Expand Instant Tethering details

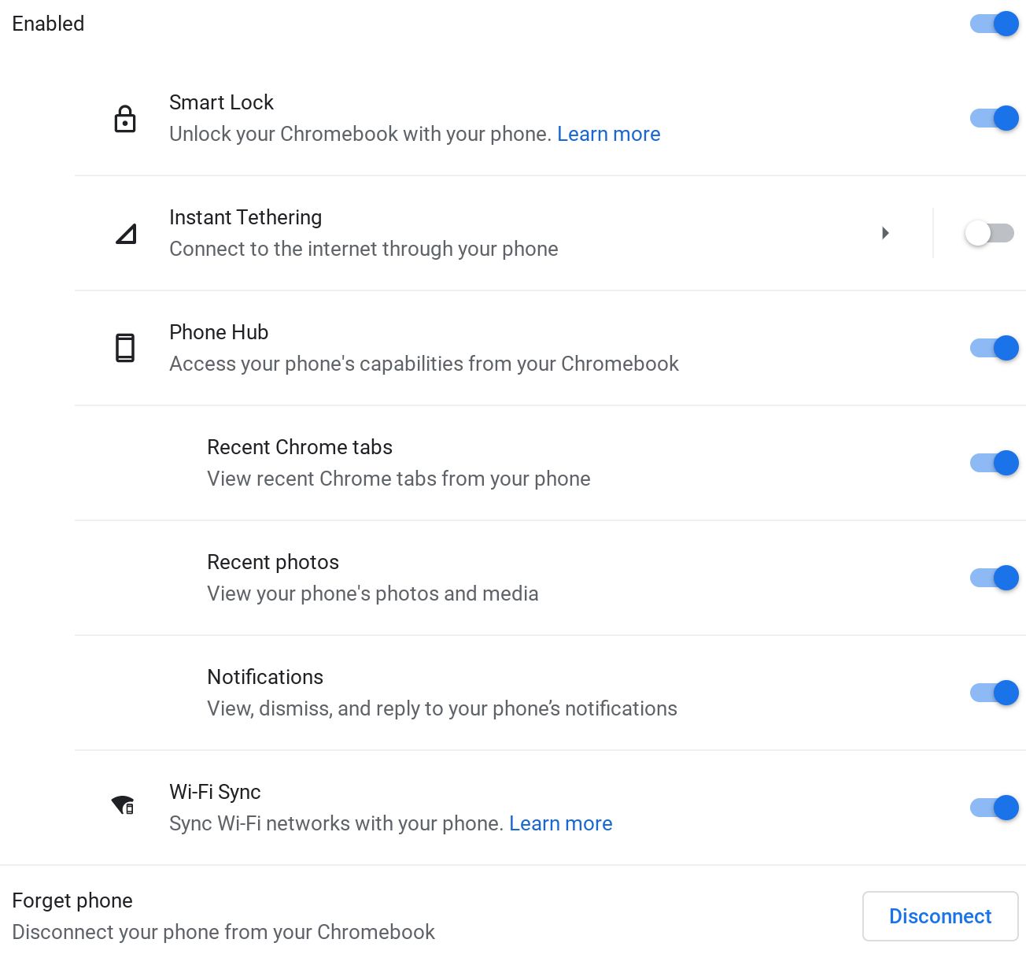pyautogui.click(x=886, y=233)
